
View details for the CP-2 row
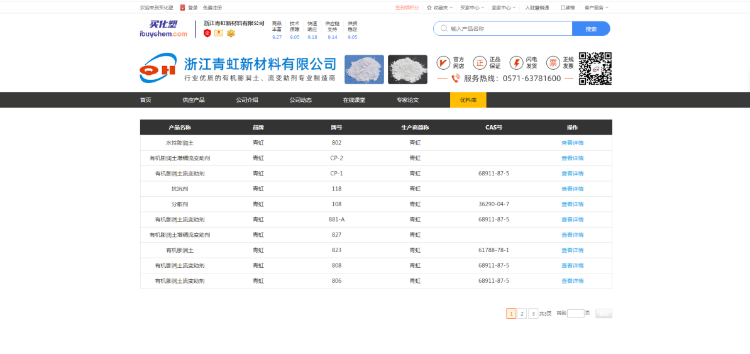[x=573, y=158]
